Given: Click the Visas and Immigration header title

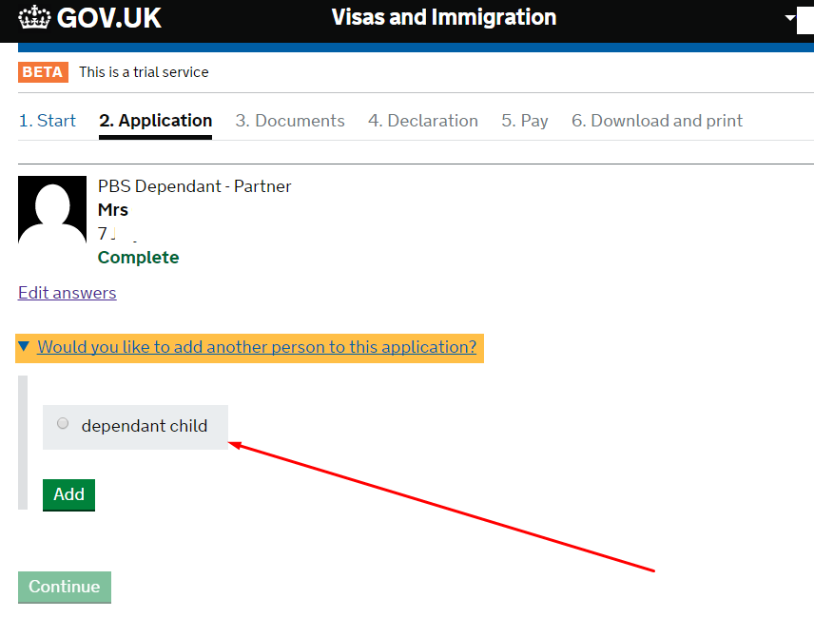Looking at the screenshot, I should click(444, 18).
